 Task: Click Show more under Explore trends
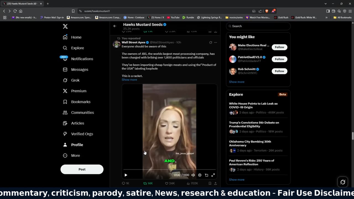[x=236, y=180]
